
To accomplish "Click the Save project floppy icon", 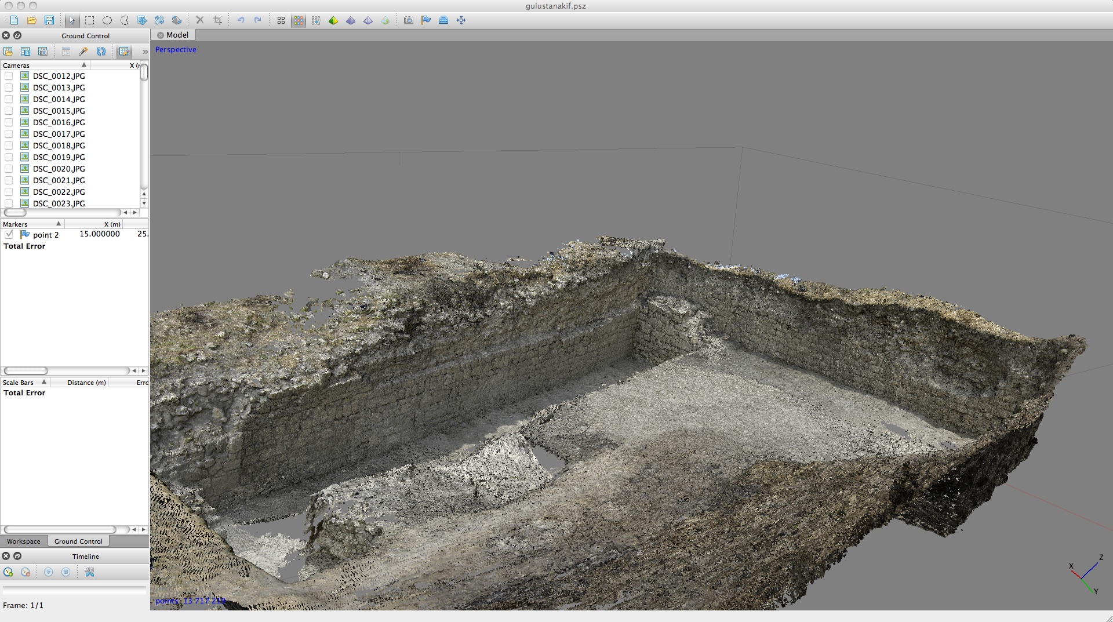I will 49,20.
